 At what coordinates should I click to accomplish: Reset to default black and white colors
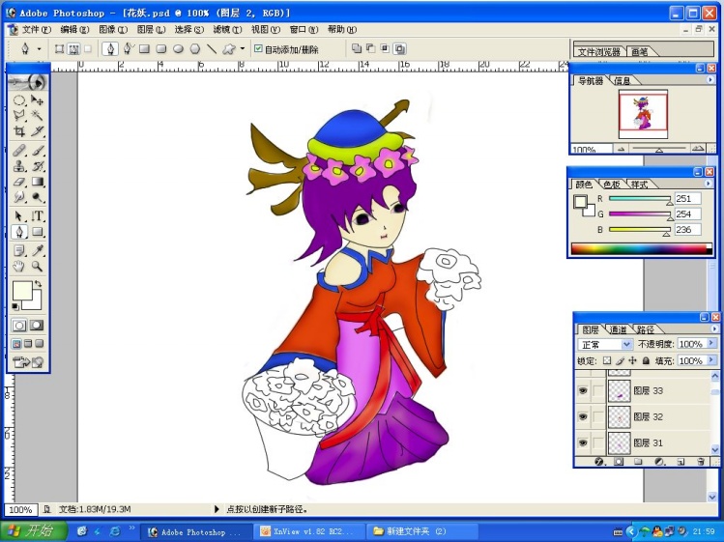[15, 306]
